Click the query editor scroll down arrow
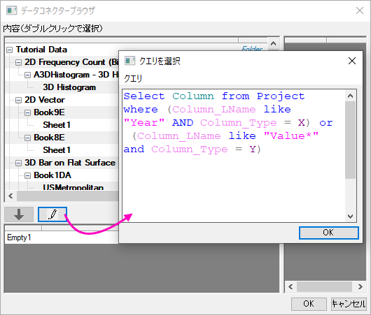 coord(351,216)
